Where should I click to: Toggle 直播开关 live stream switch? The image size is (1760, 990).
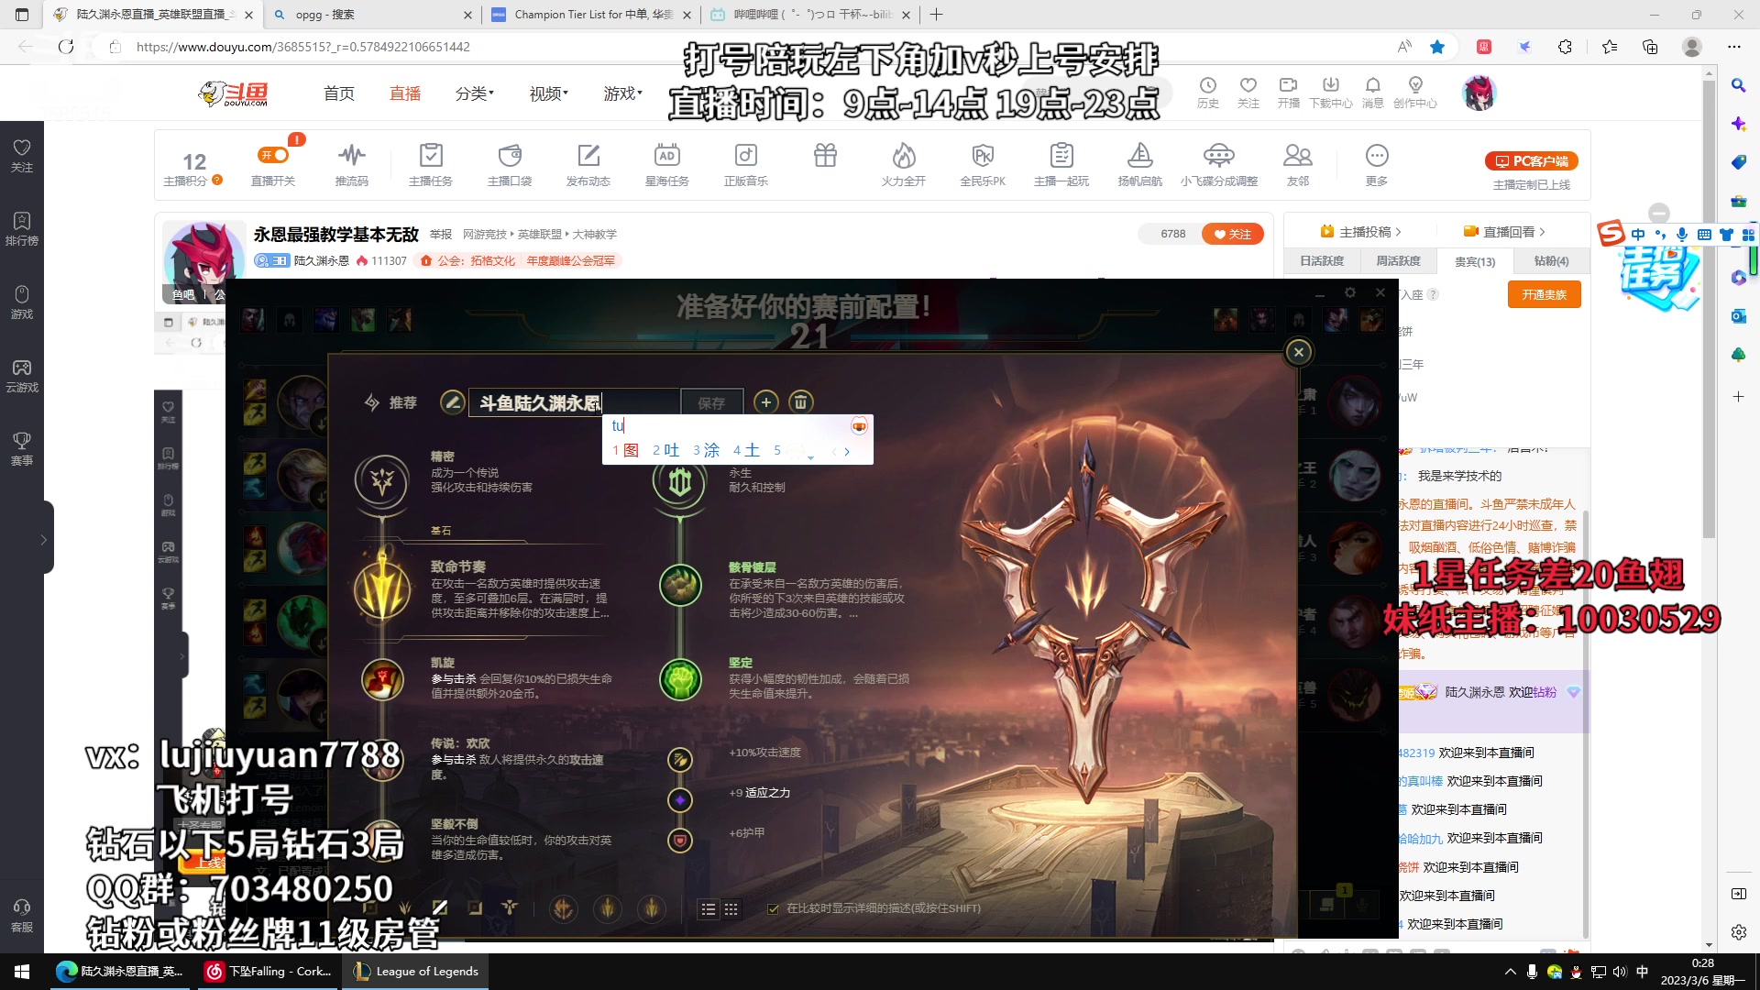pyautogui.click(x=273, y=155)
